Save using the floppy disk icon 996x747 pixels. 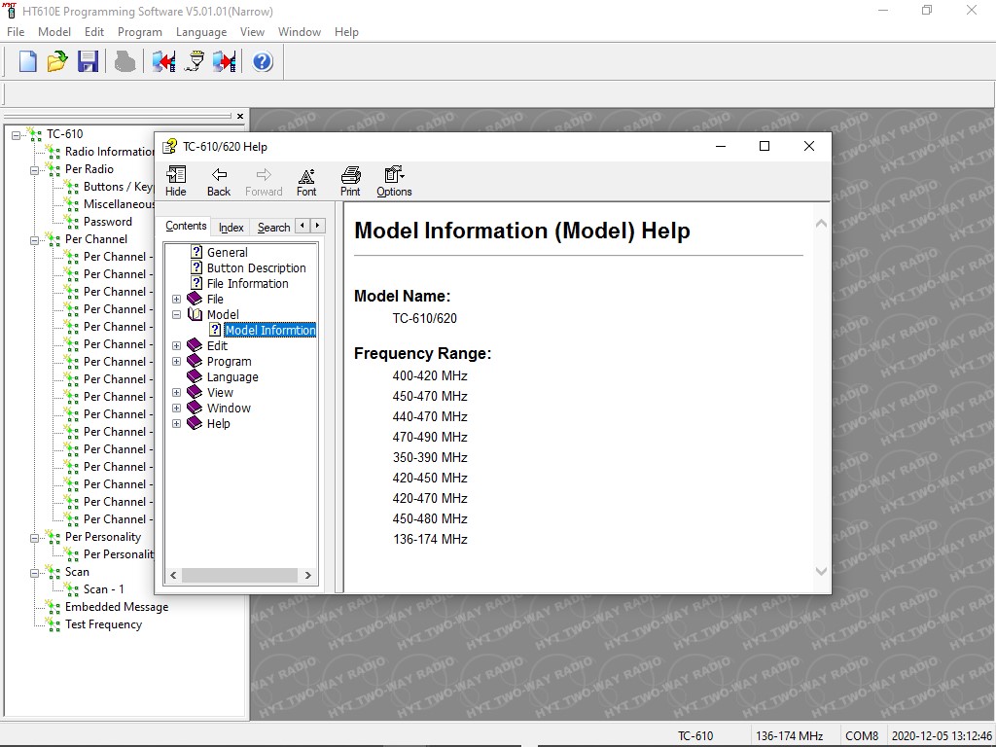(x=88, y=61)
